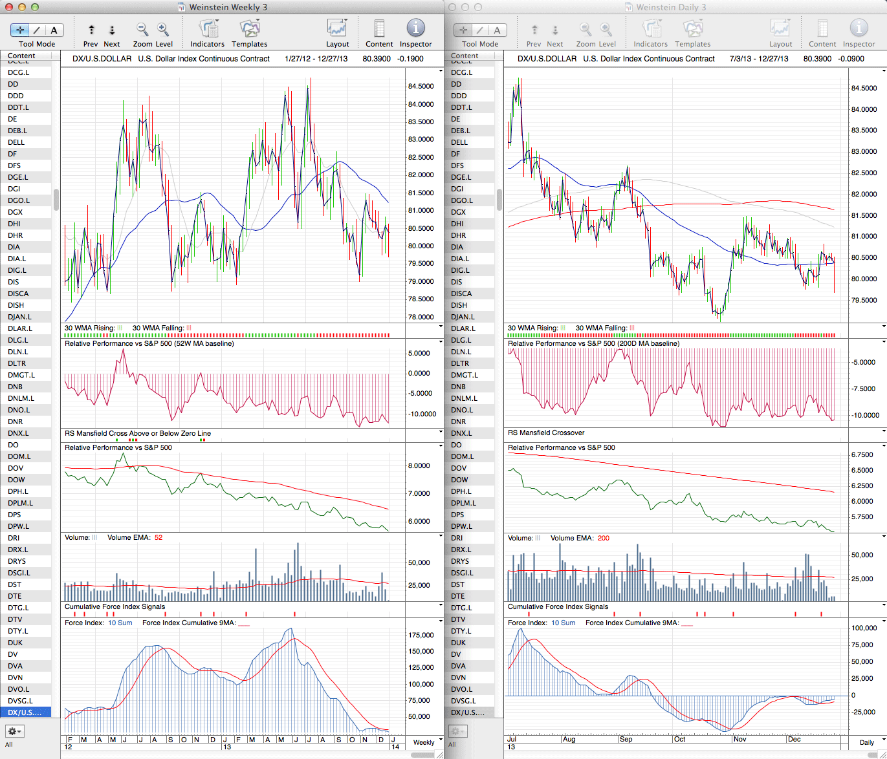Toggle the Content sidebar in Weekly window

click(x=379, y=30)
